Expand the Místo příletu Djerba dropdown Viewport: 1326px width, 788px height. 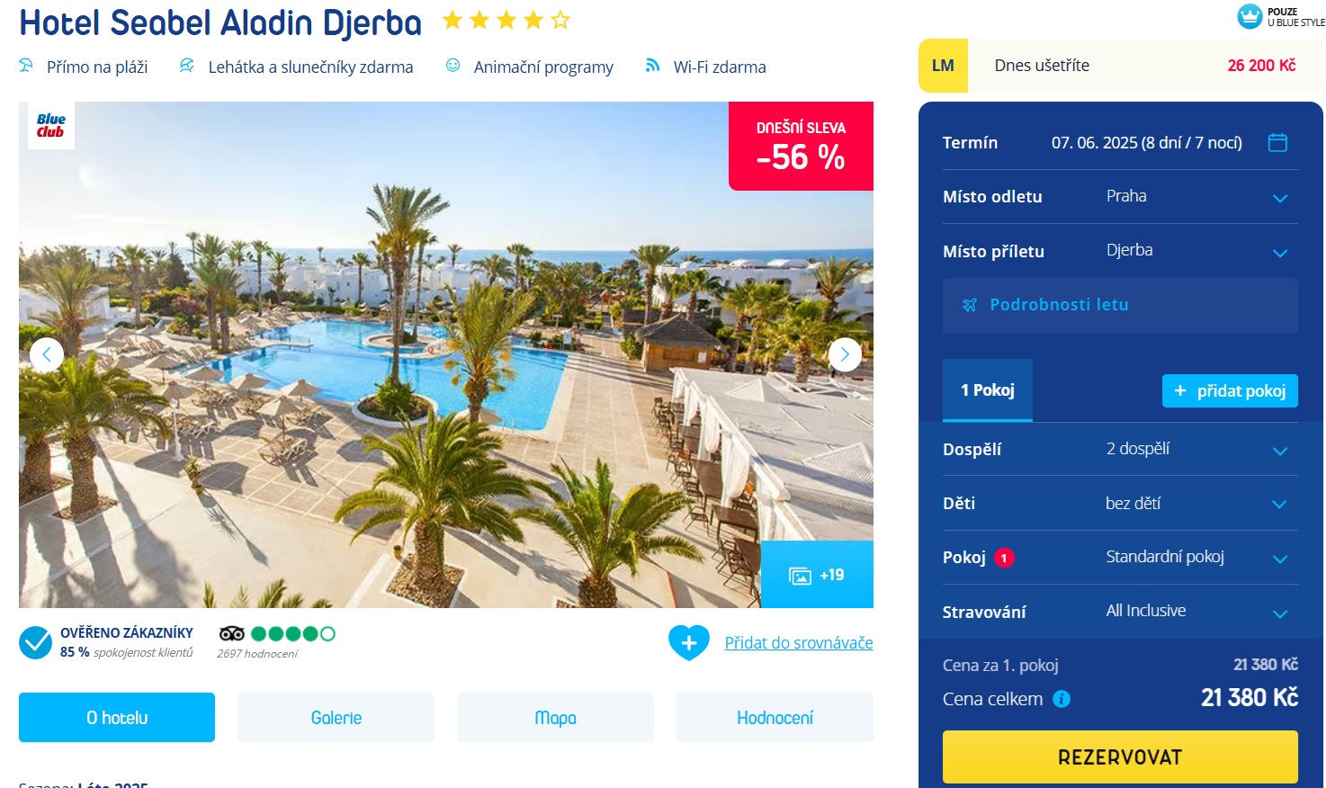[x=1120, y=251]
